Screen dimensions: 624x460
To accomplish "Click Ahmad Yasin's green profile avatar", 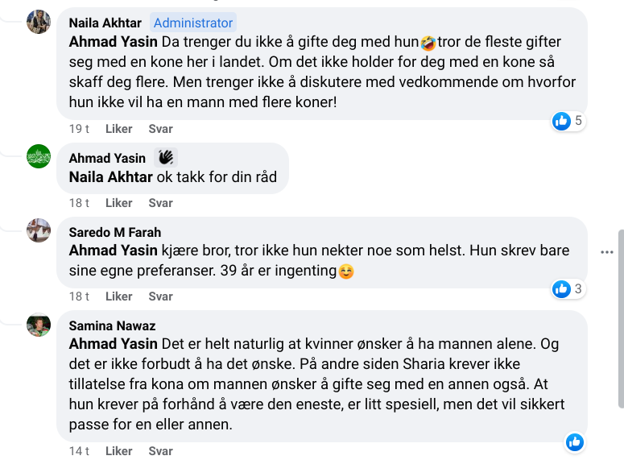I will click(39, 156).
